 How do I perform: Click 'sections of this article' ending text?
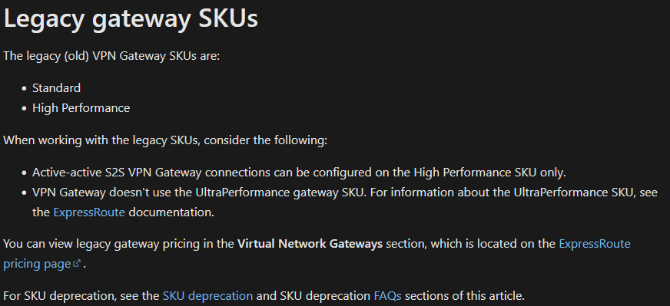[465, 296]
